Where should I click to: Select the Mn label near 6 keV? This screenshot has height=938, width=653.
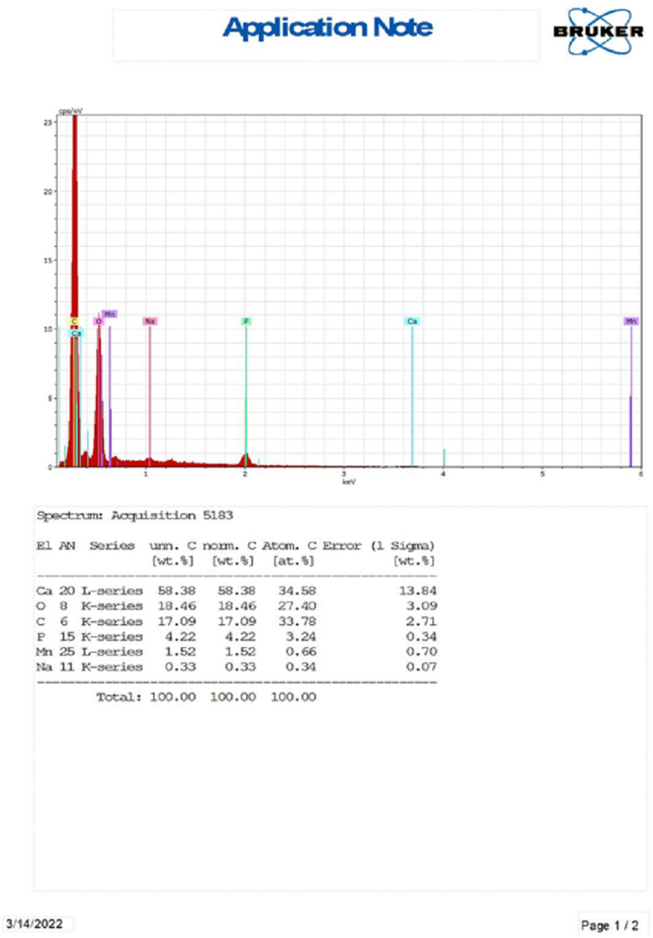[631, 322]
